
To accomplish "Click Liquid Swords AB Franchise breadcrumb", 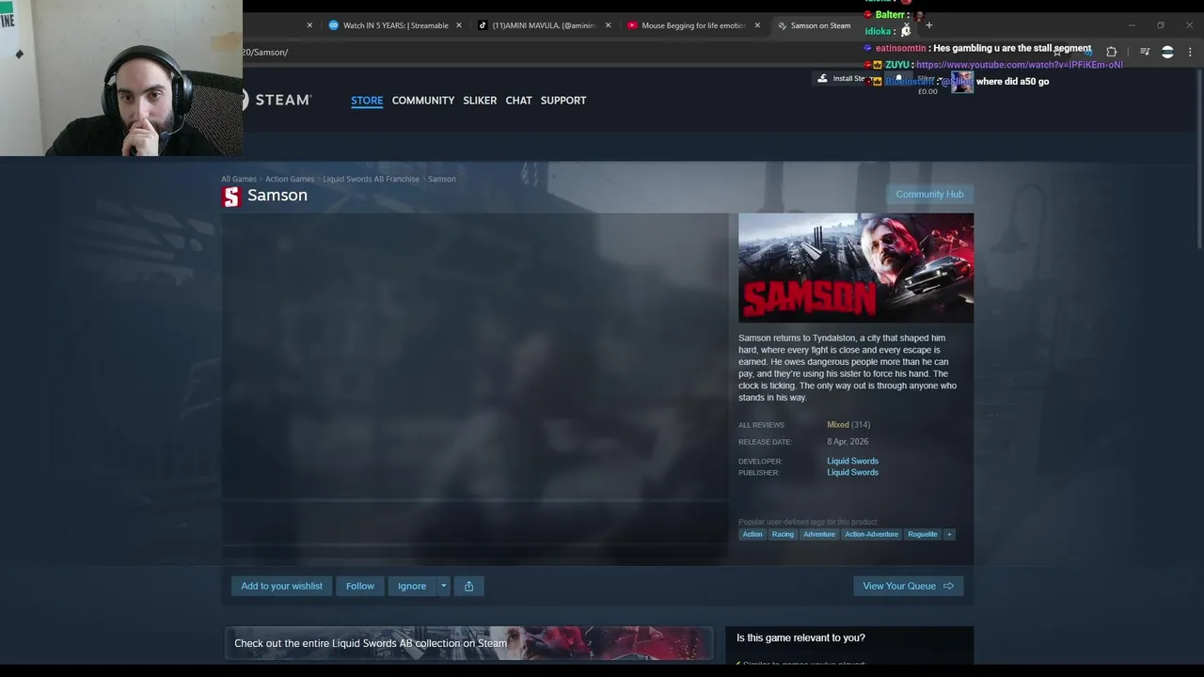I will click(372, 179).
